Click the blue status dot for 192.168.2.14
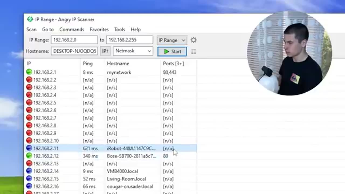345x194 pixels. (29, 171)
